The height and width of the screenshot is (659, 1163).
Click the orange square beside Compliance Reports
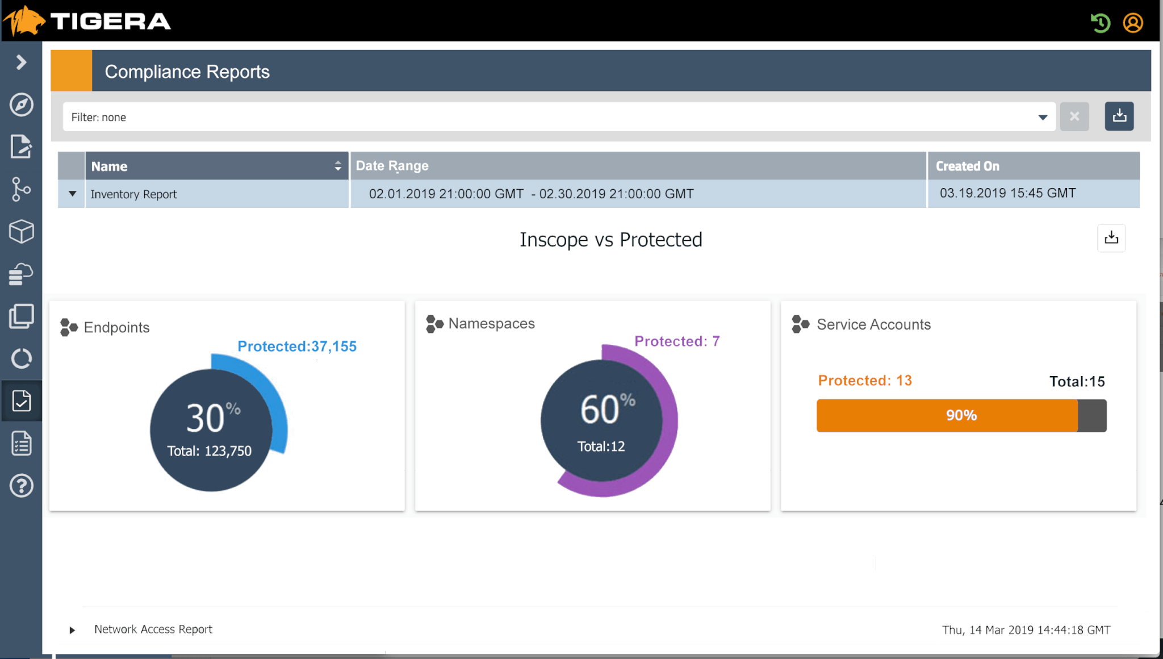(72, 70)
